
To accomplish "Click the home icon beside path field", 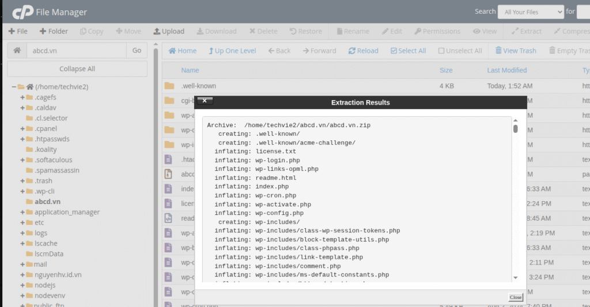I will point(17,51).
